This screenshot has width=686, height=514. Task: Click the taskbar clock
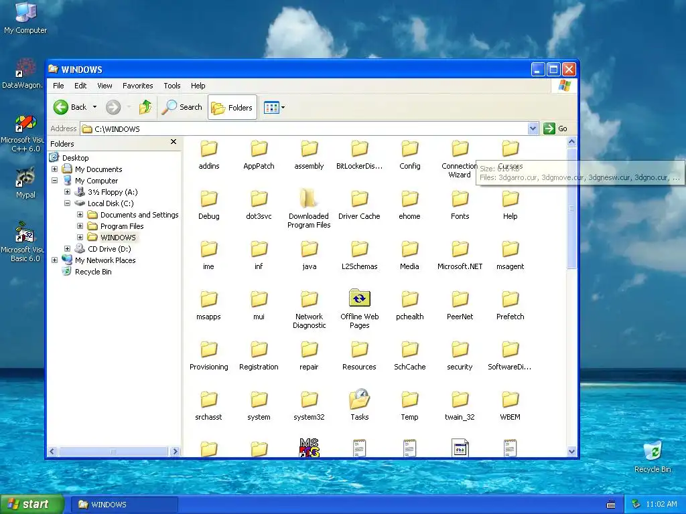pos(661,505)
